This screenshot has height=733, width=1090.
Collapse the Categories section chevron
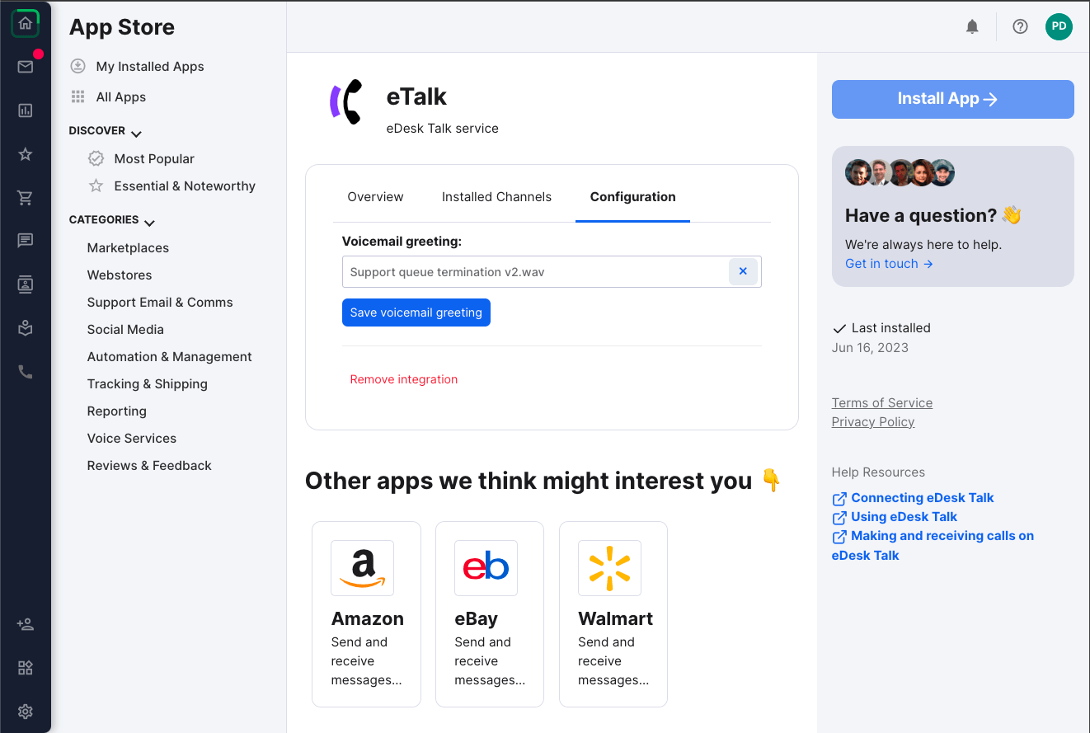[x=149, y=221]
